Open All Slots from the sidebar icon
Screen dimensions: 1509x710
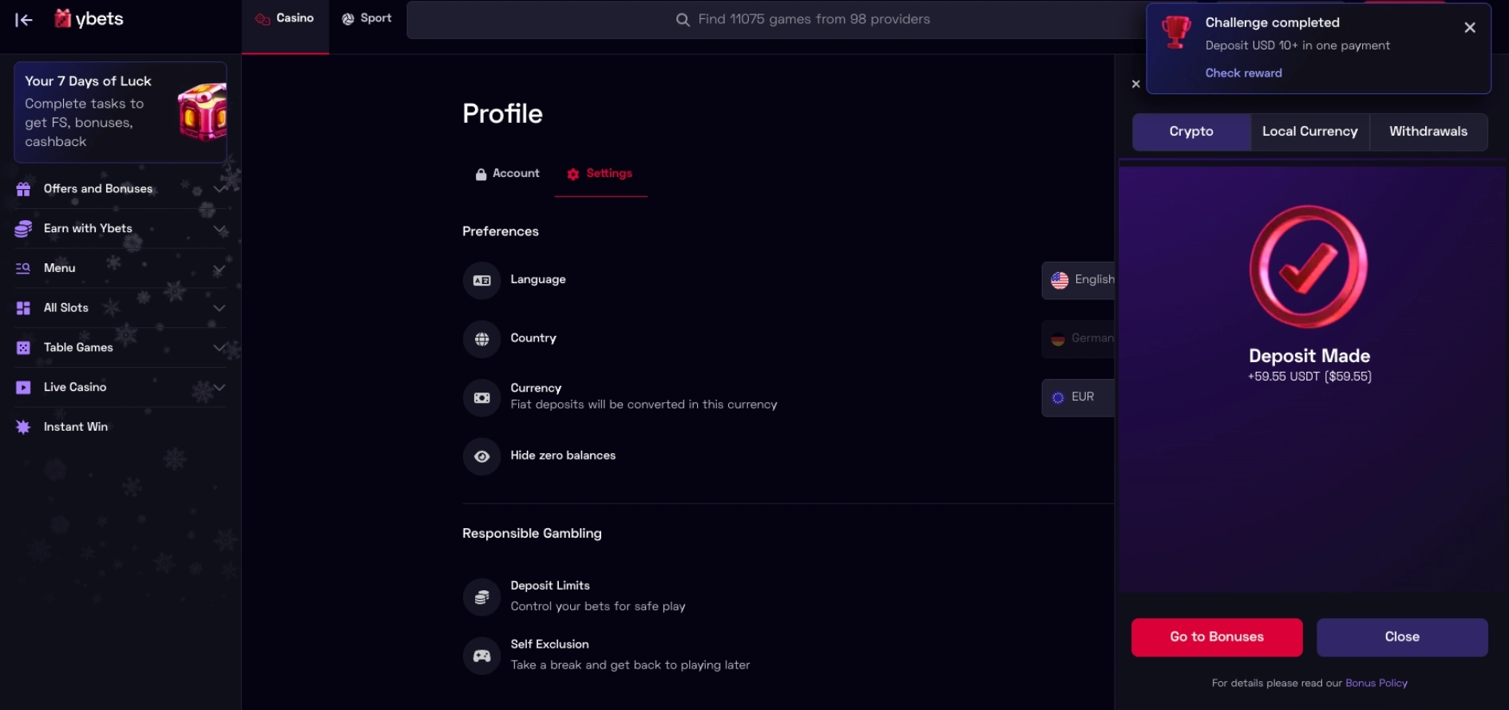[22, 308]
